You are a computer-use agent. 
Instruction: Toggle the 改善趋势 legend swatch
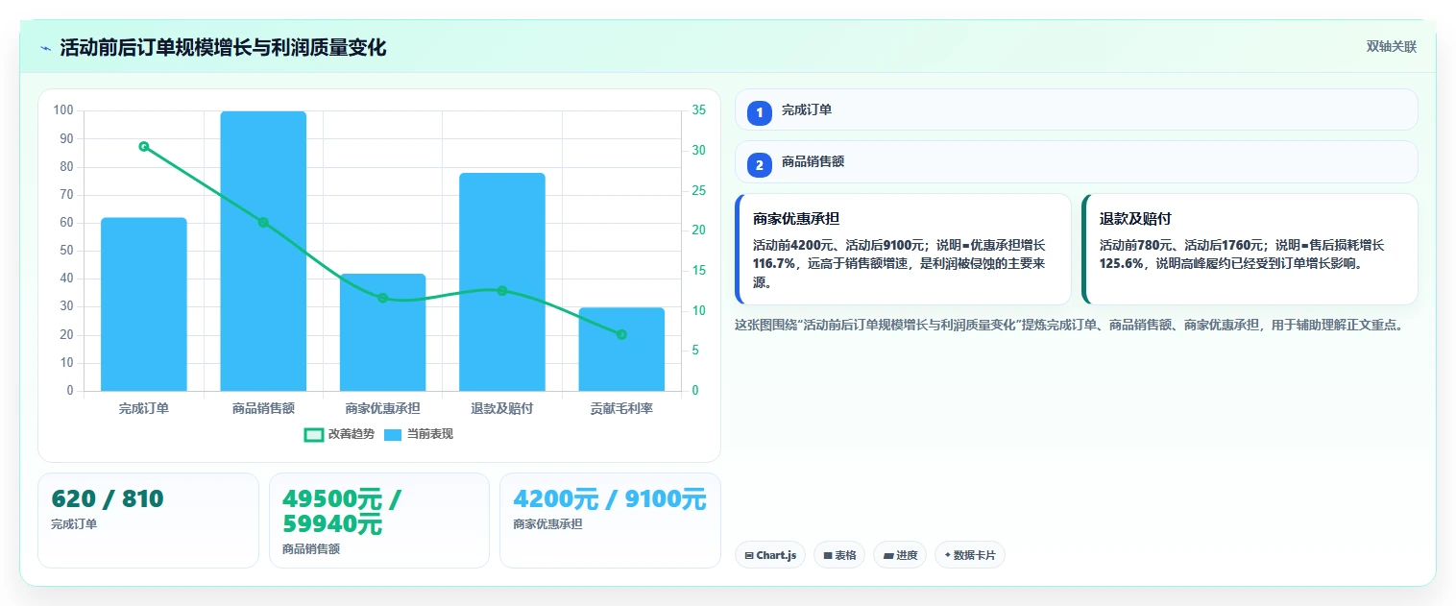[x=314, y=435]
